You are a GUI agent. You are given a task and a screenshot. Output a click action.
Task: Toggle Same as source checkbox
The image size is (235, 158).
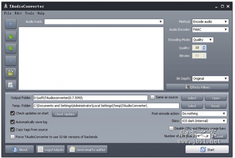152,97
